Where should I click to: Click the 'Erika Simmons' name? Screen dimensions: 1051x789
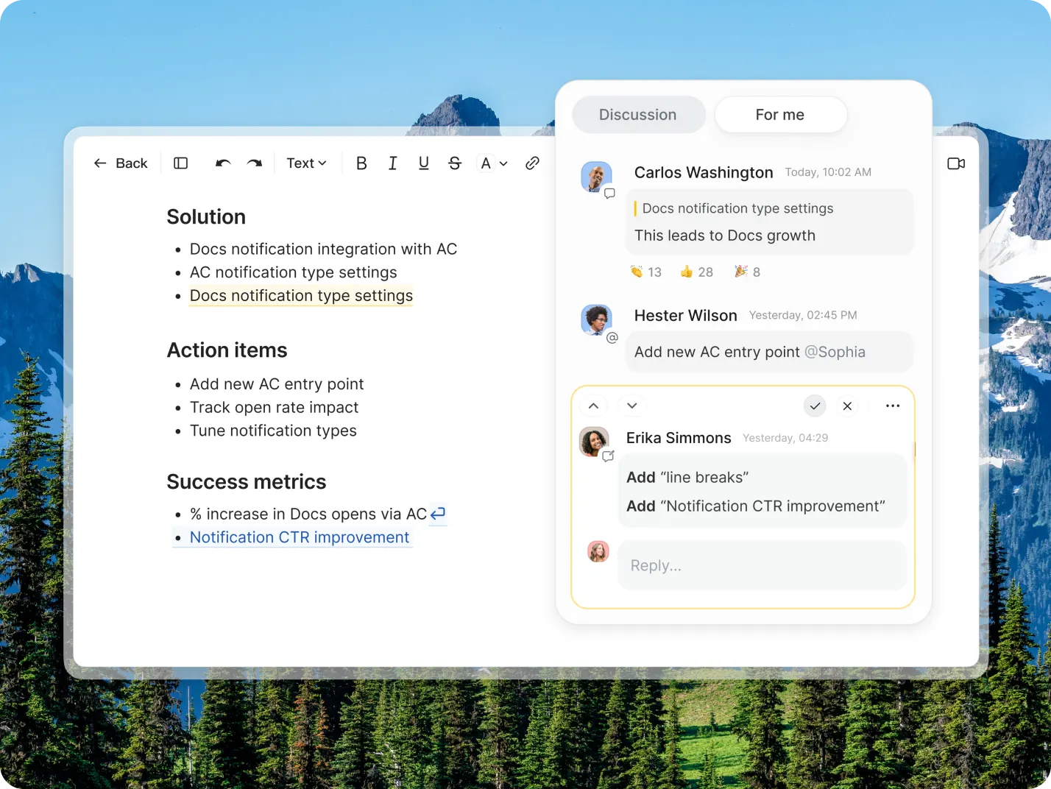[679, 438]
